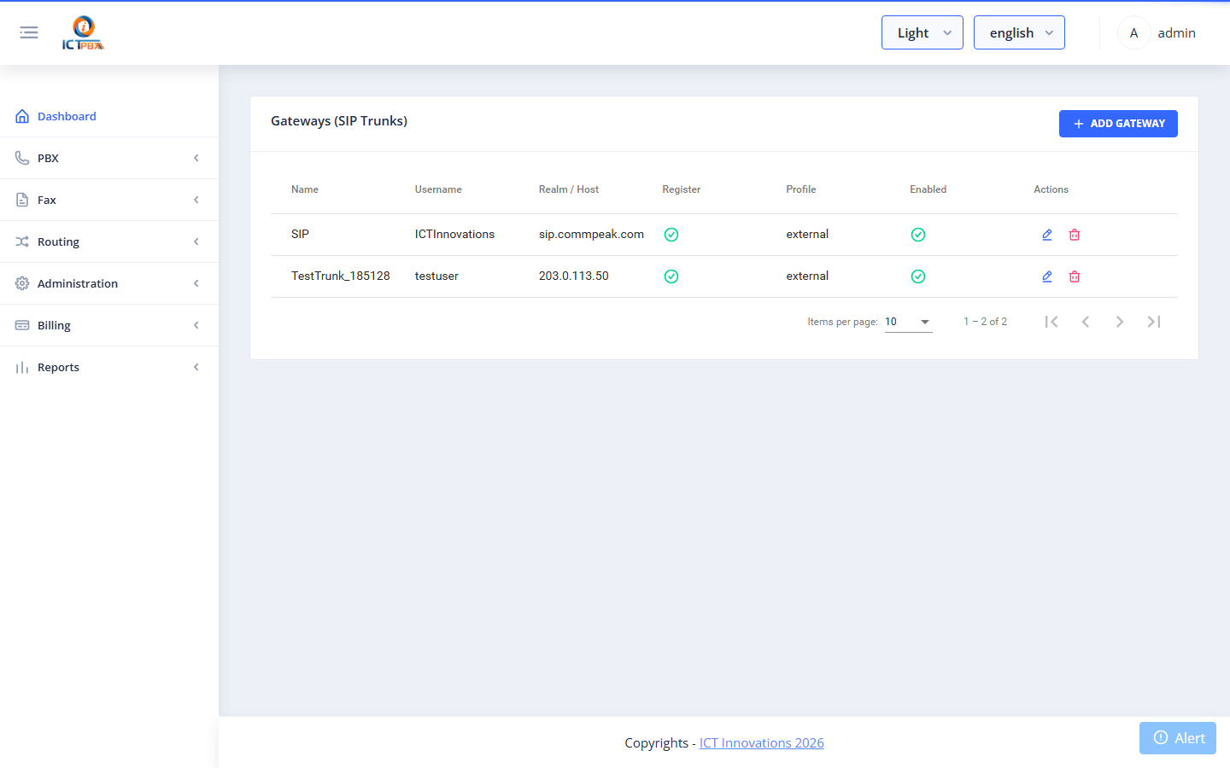The width and height of the screenshot is (1230, 768).
Task: Click the Username column header
Action: pyautogui.click(x=438, y=189)
